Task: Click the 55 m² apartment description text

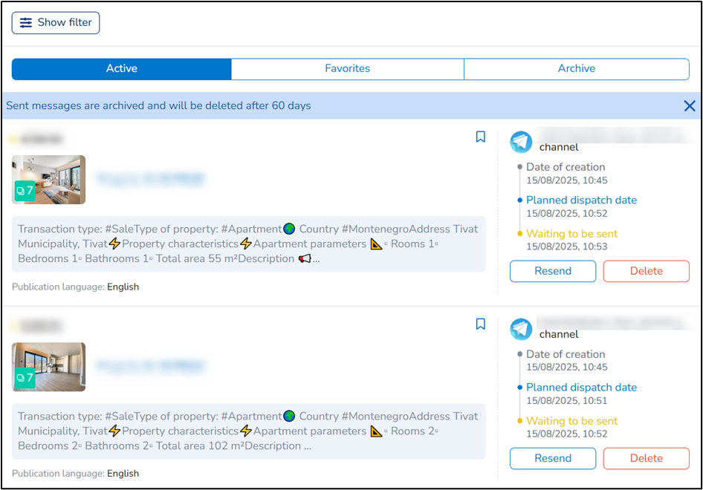Action: tap(248, 244)
